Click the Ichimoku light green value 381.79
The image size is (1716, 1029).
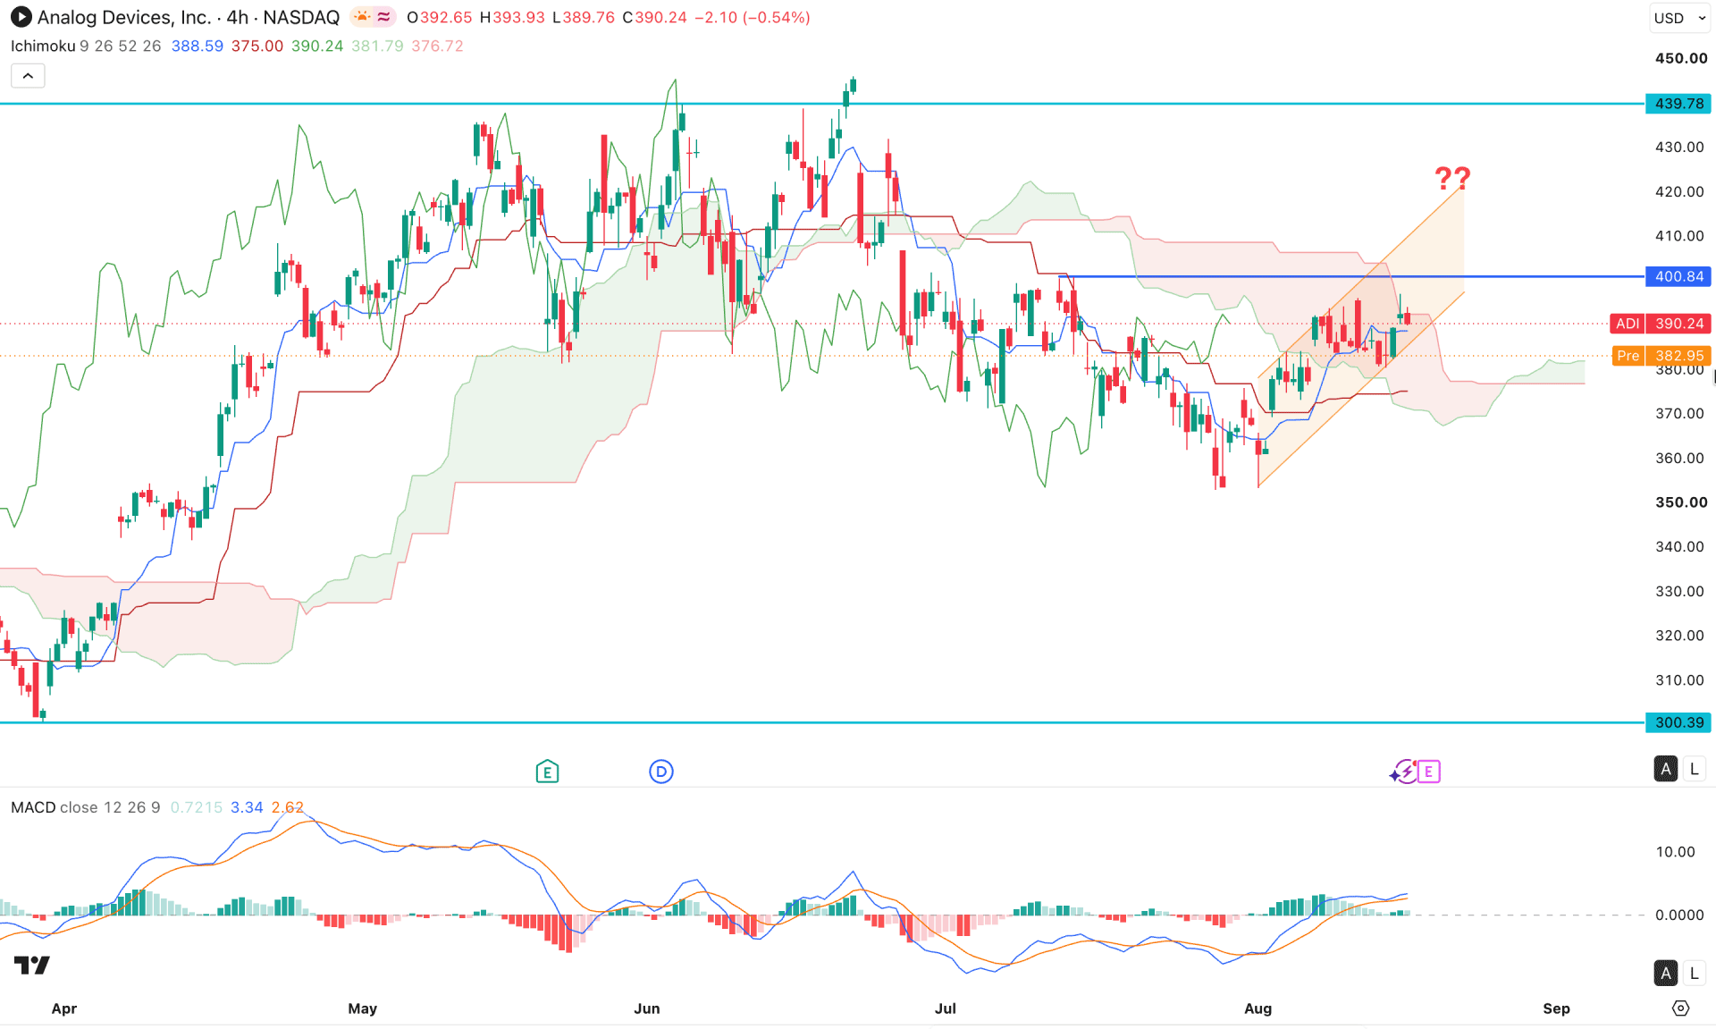(x=377, y=46)
